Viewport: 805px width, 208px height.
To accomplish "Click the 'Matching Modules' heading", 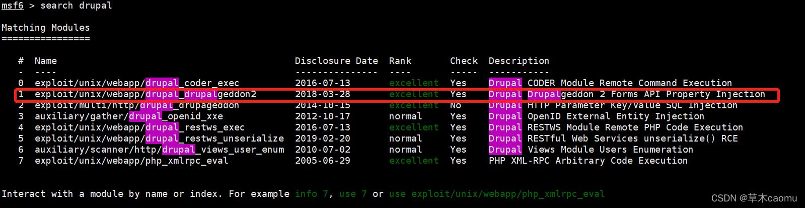I will coord(46,28).
